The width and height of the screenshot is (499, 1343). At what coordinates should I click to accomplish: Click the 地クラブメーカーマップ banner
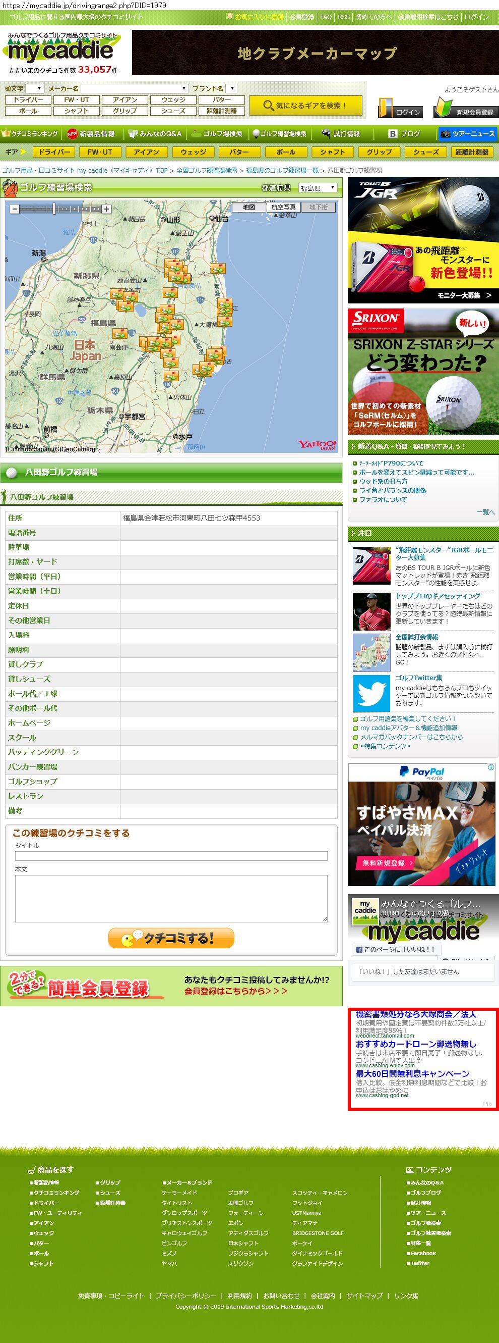(316, 52)
